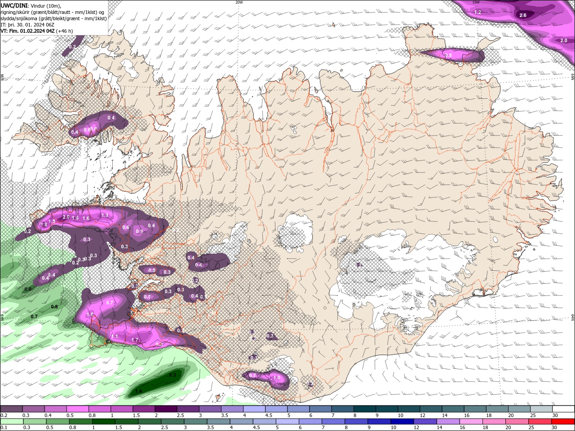The width and height of the screenshot is (575, 431).
Task: Click dark teal snow swatch between 9 and 10
Action: [387, 409]
